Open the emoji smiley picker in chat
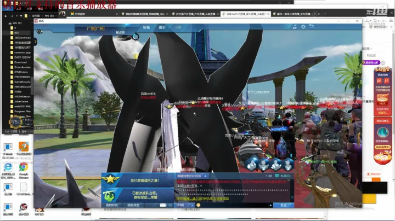Screen dimensions: 395x221 click(199, 205)
